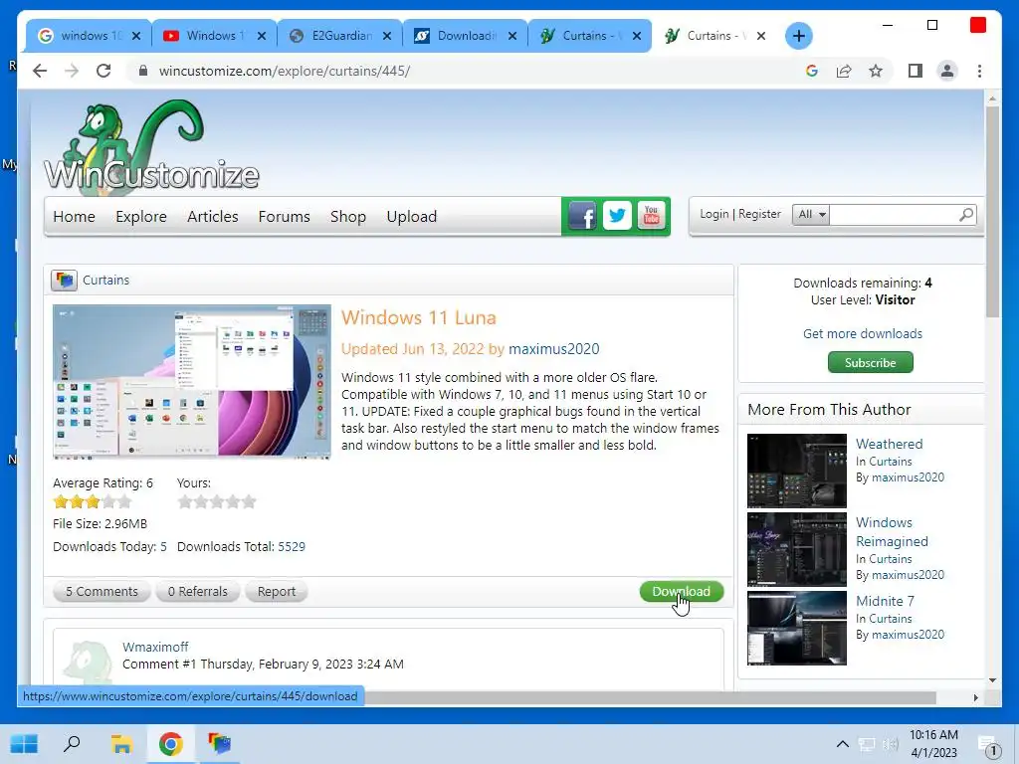Screen dimensions: 1019x764
Task: Click the forward navigation arrow
Action: [x=72, y=71]
